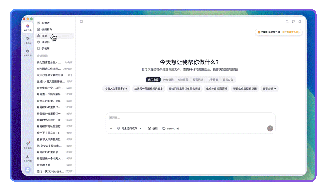Switch to the OTA运营 tab
Screen dimensions: 323x191
[x=183, y=80]
